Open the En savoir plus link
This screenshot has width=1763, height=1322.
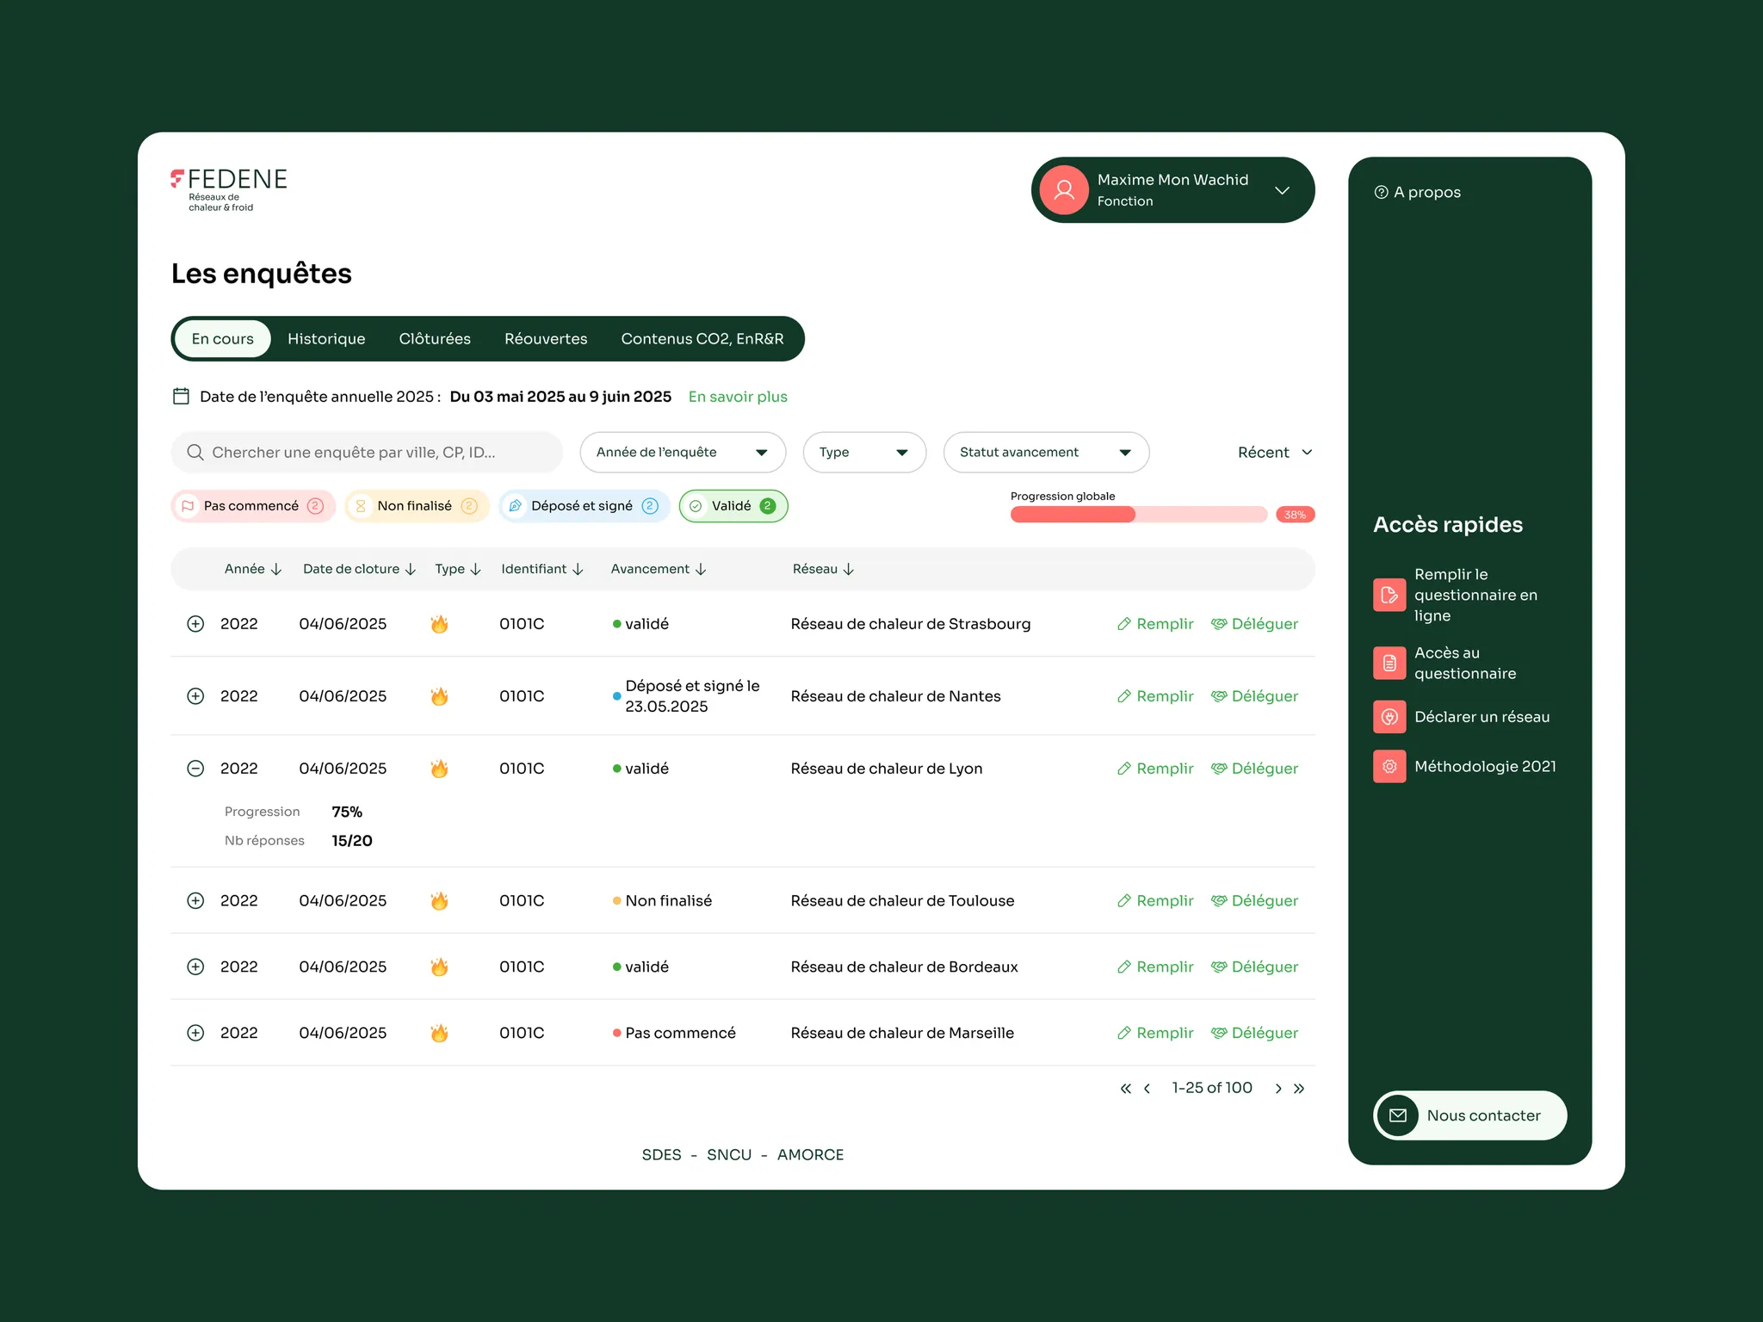pyautogui.click(x=738, y=397)
